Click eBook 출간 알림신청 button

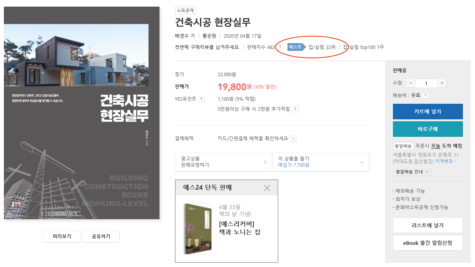click(428, 243)
